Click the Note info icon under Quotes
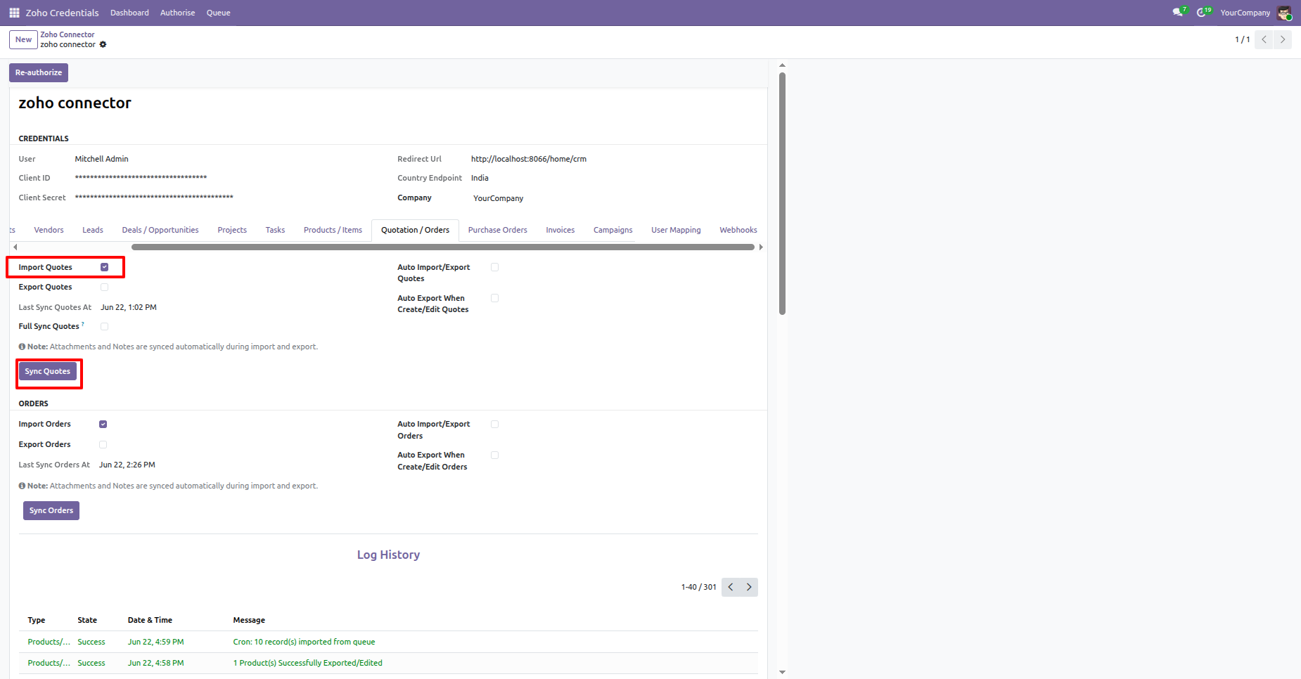 (22, 347)
